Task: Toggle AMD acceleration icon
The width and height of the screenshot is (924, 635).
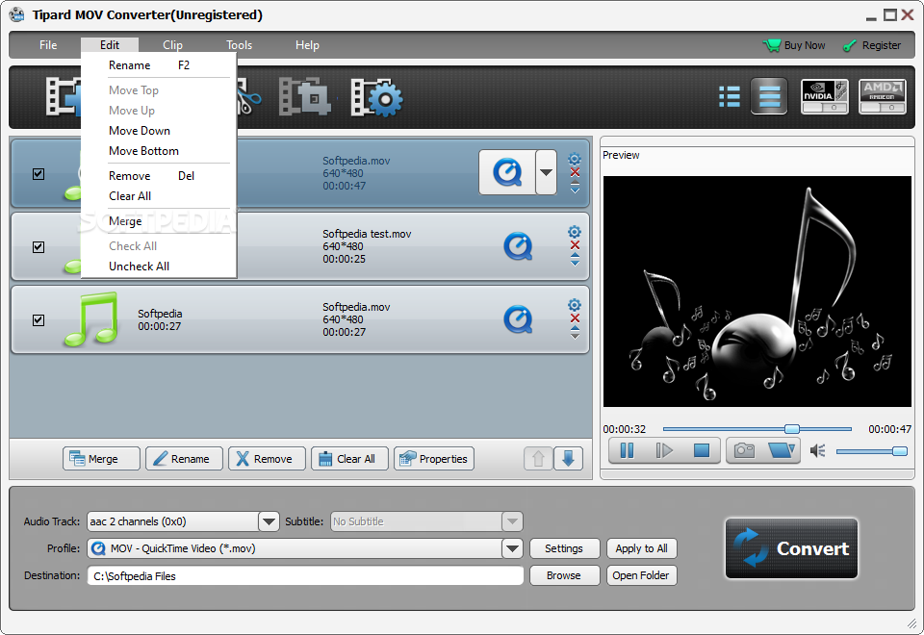Action: click(x=883, y=96)
